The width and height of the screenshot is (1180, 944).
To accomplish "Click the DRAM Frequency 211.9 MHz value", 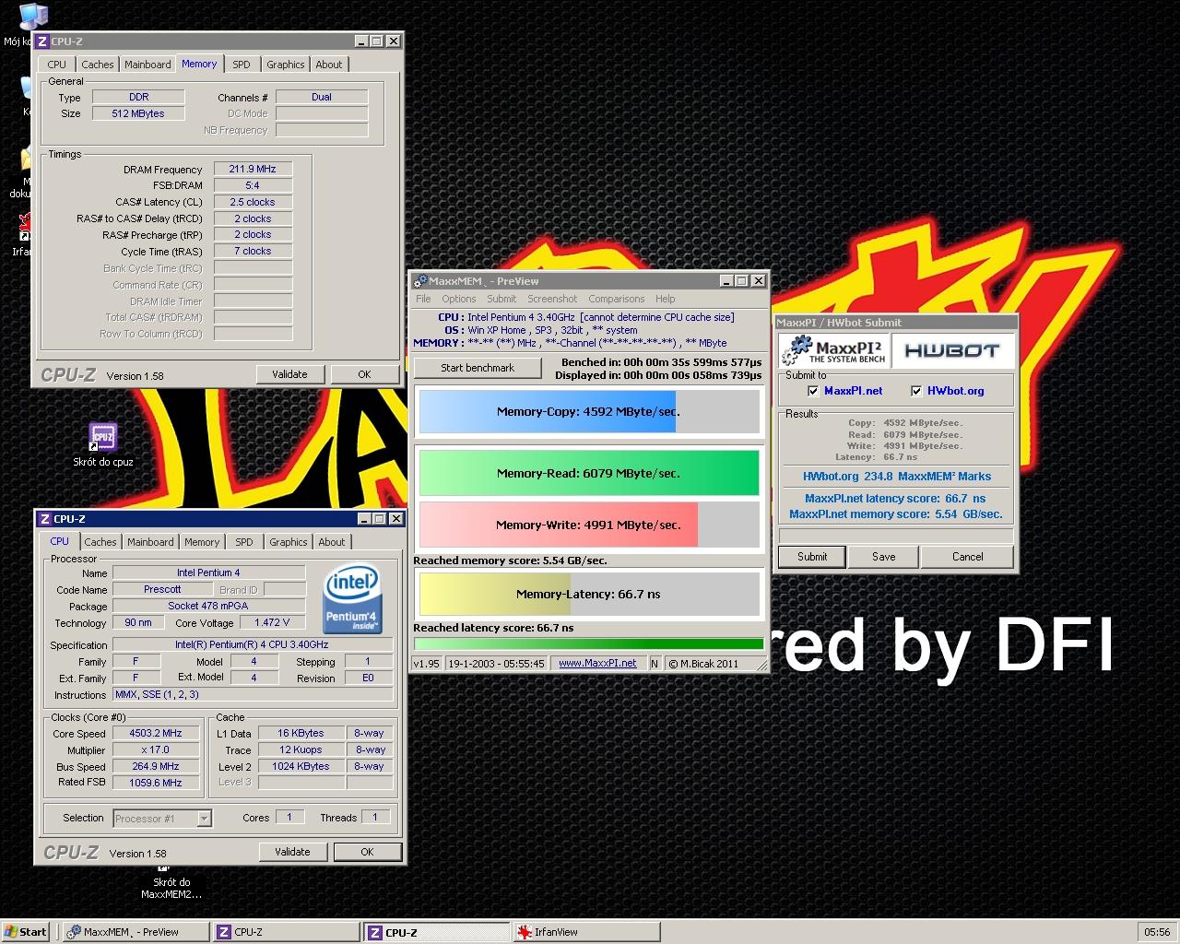I will click(253, 169).
